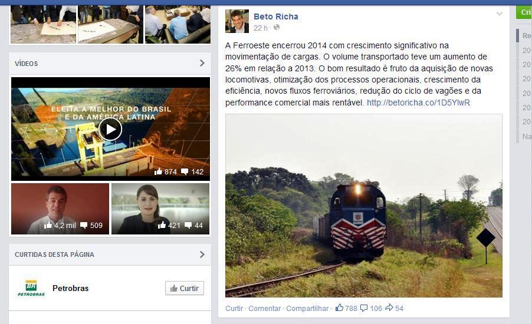Screen dimensions: 532x324
Task: Click the thumbs-up likes icon under post
Action: tap(339, 308)
